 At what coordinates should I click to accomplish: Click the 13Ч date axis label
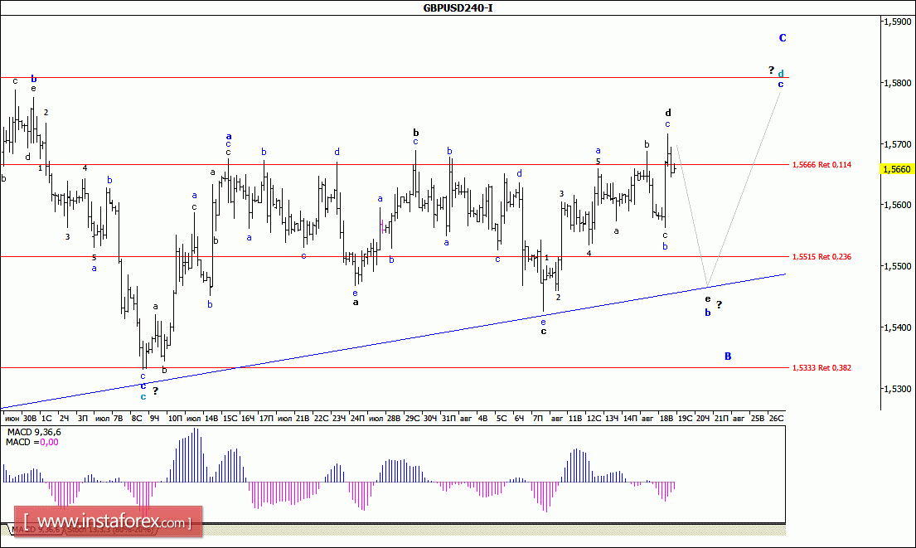(x=612, y=419)
